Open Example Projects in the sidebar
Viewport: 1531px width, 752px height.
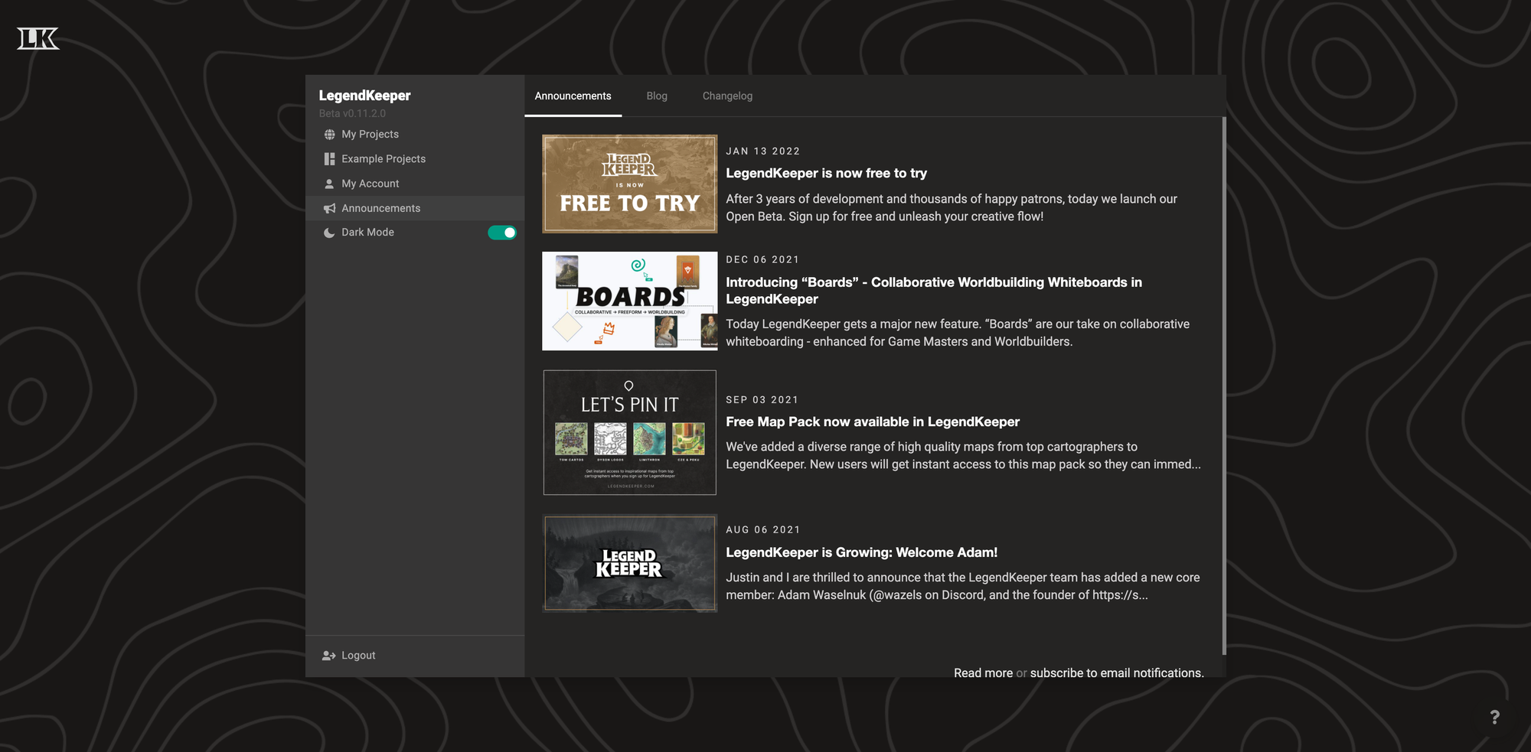415,159
